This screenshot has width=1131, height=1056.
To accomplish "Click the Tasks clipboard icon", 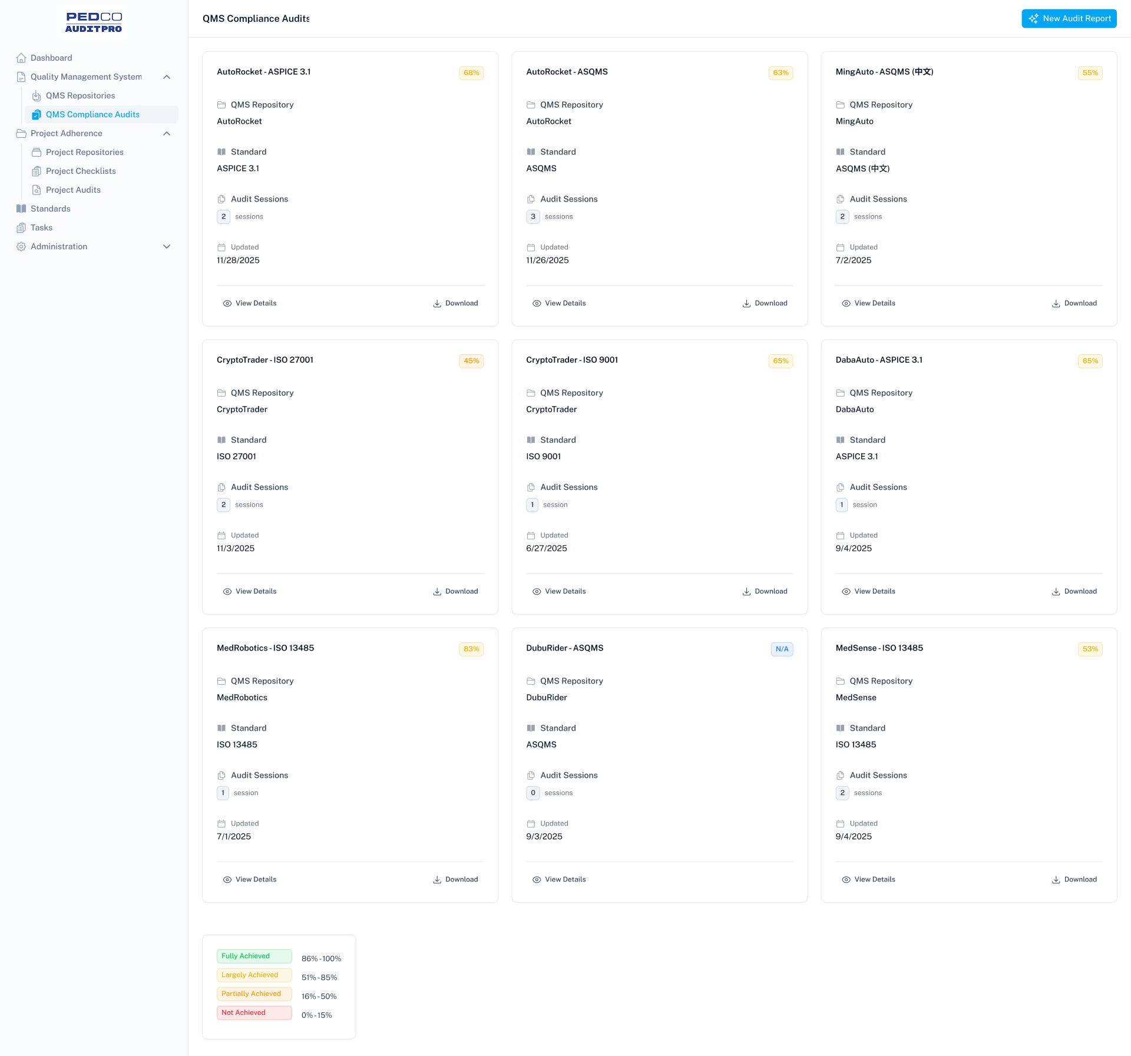I will (x=21, y=227).
